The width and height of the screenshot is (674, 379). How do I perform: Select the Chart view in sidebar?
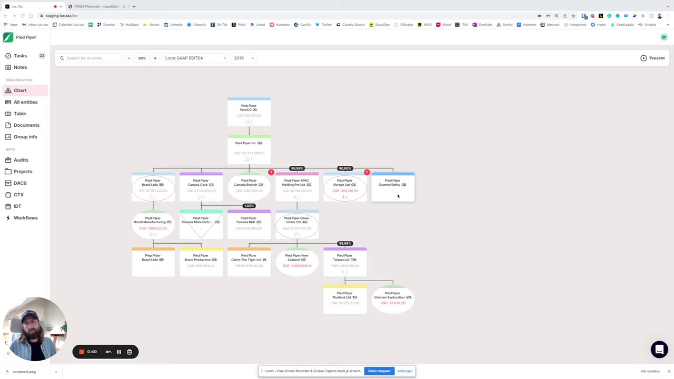tap(25, 91)
